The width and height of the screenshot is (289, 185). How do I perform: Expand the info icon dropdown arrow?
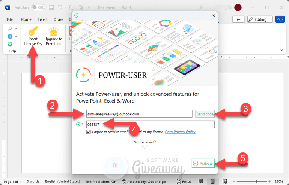pyautogui.click(x=16, y=37)
